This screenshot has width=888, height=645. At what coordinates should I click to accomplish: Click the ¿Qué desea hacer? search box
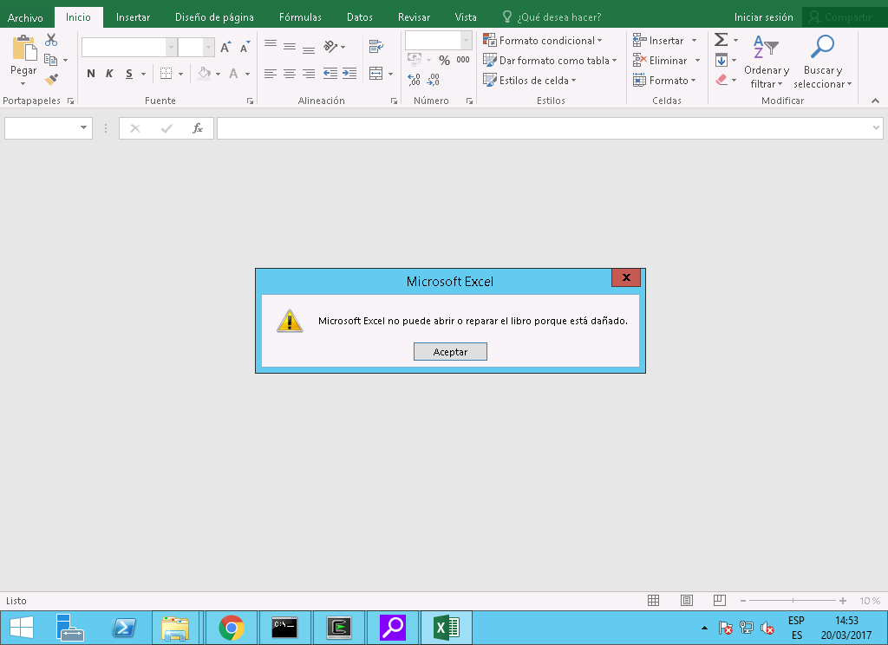point(552,17)
